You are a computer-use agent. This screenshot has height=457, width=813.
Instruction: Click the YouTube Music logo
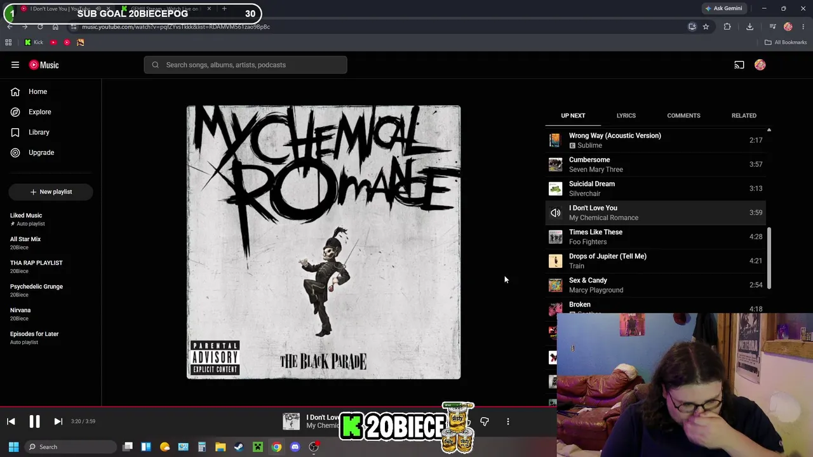44,65
